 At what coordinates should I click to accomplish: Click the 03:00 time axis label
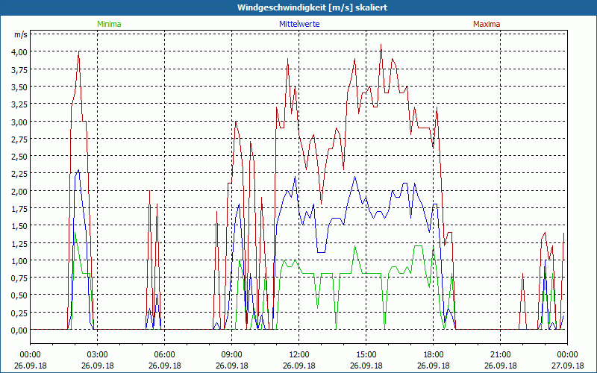tap(97, 355)
